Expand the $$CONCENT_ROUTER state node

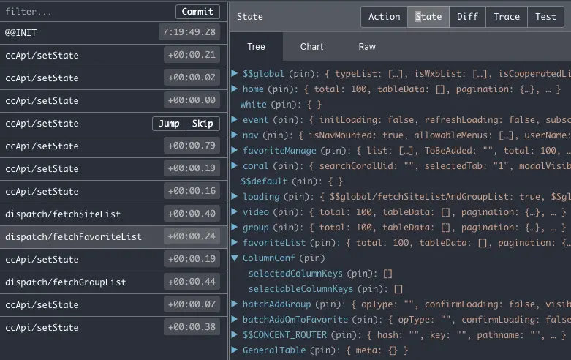tap(235, 334)
